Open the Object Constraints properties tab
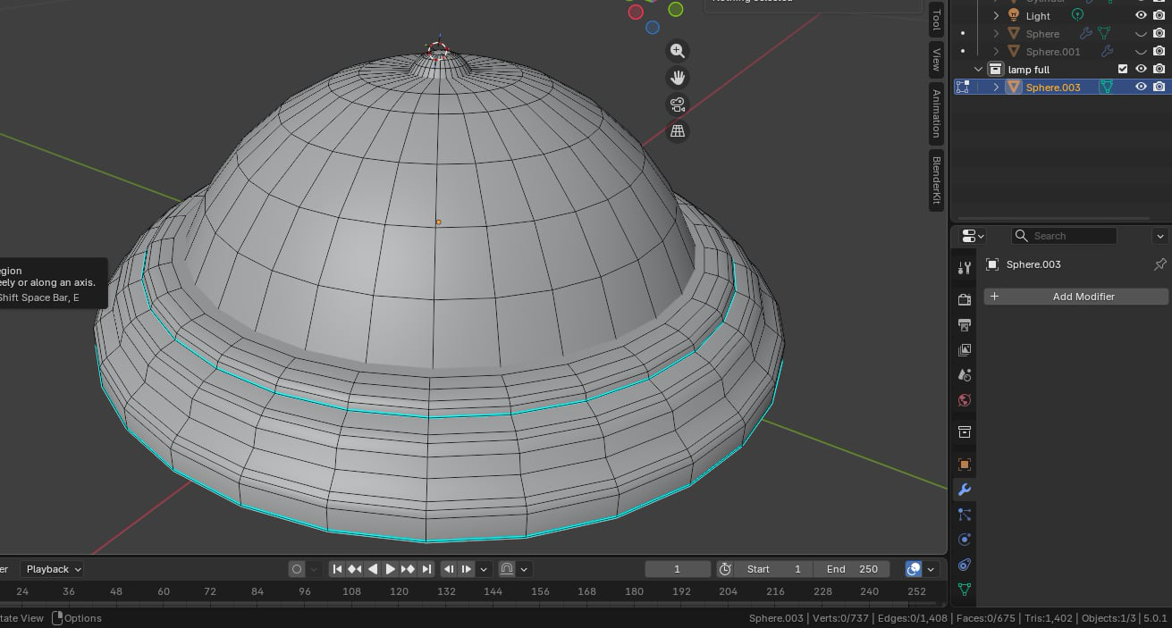1172x628 pixels. coord(964,564)
